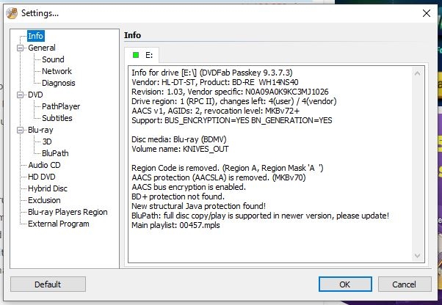Image resolution: width=442 pixels, height=305 pixels.
Task: Select the E: drive tab
Action: point(142,55)
